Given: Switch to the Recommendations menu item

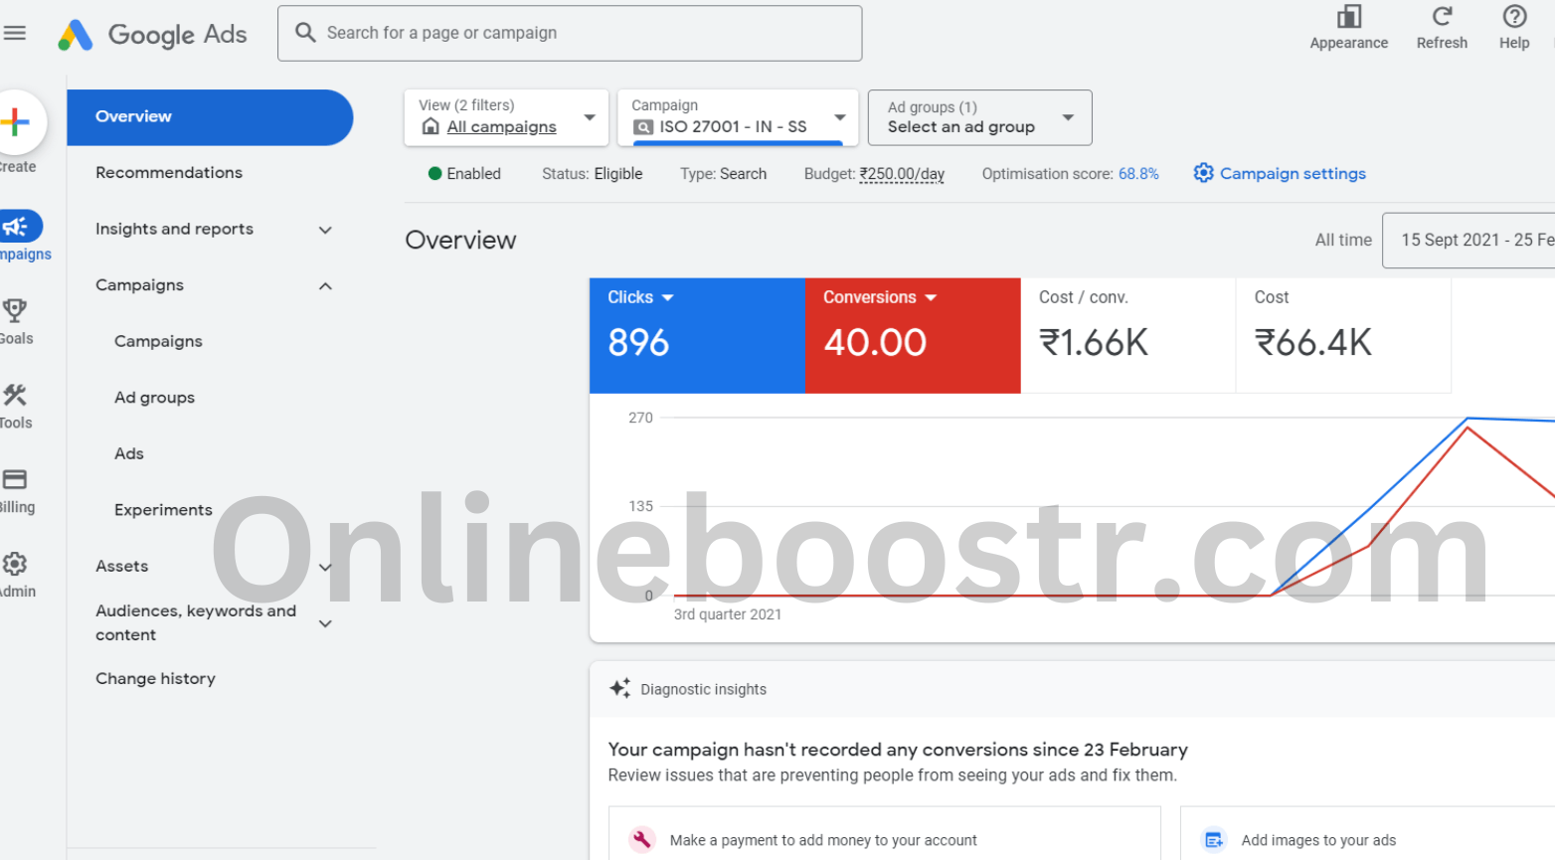Looking at the screenshot, I should (169, 172).
